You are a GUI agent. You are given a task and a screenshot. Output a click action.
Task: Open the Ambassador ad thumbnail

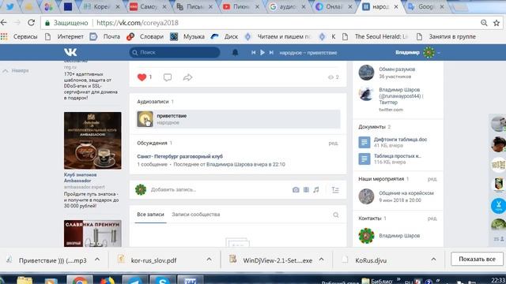[93, 140]
